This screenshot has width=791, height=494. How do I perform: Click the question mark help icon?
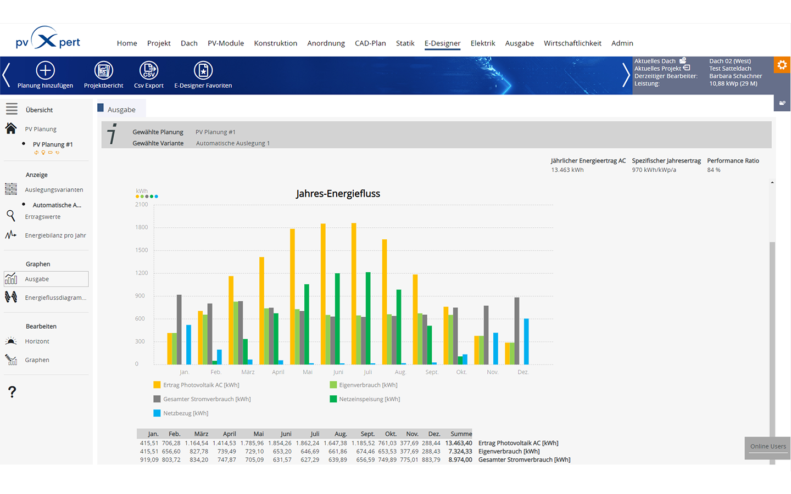[x=12, y=392]
